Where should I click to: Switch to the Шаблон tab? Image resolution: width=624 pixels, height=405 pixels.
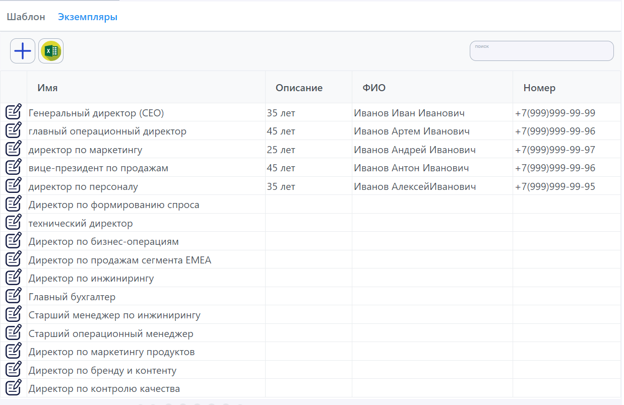coord(26,17)
